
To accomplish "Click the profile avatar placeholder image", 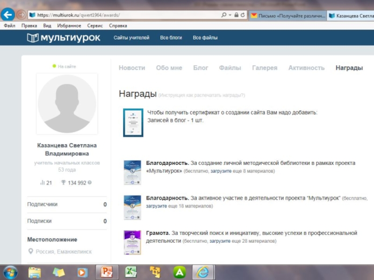I will [67, 104].
